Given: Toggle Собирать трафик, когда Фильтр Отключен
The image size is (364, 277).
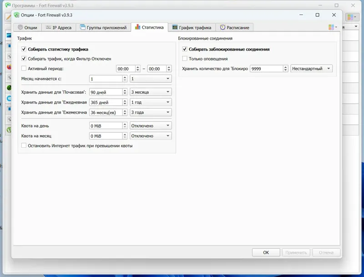Looking at the screenshot, I should pos(24,59).
